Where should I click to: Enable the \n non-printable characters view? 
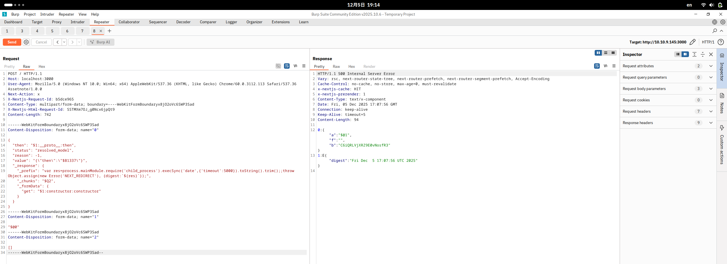point(295,66)
